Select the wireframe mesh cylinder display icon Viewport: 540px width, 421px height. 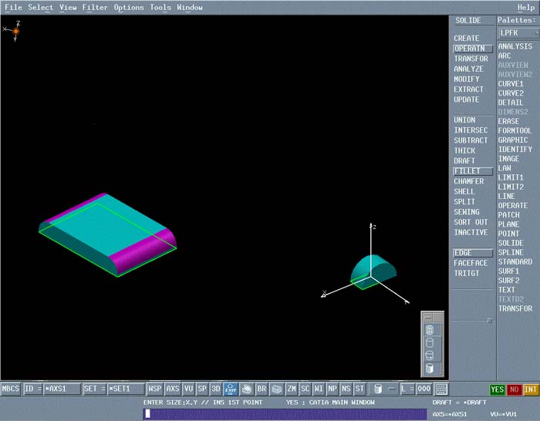[x=431, y=330]
